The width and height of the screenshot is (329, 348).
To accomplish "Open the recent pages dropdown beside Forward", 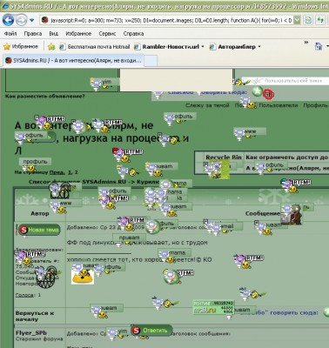I will click(32, 20).
